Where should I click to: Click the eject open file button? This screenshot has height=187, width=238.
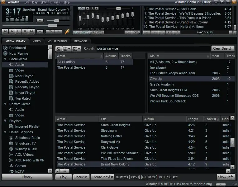click(40, 32)
